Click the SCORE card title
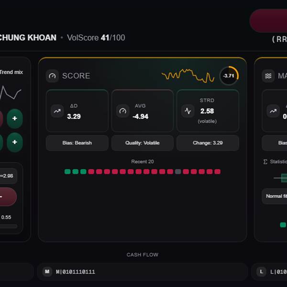Image resolution: width=287 pixels, height=287 pixels. coord(76,76)
